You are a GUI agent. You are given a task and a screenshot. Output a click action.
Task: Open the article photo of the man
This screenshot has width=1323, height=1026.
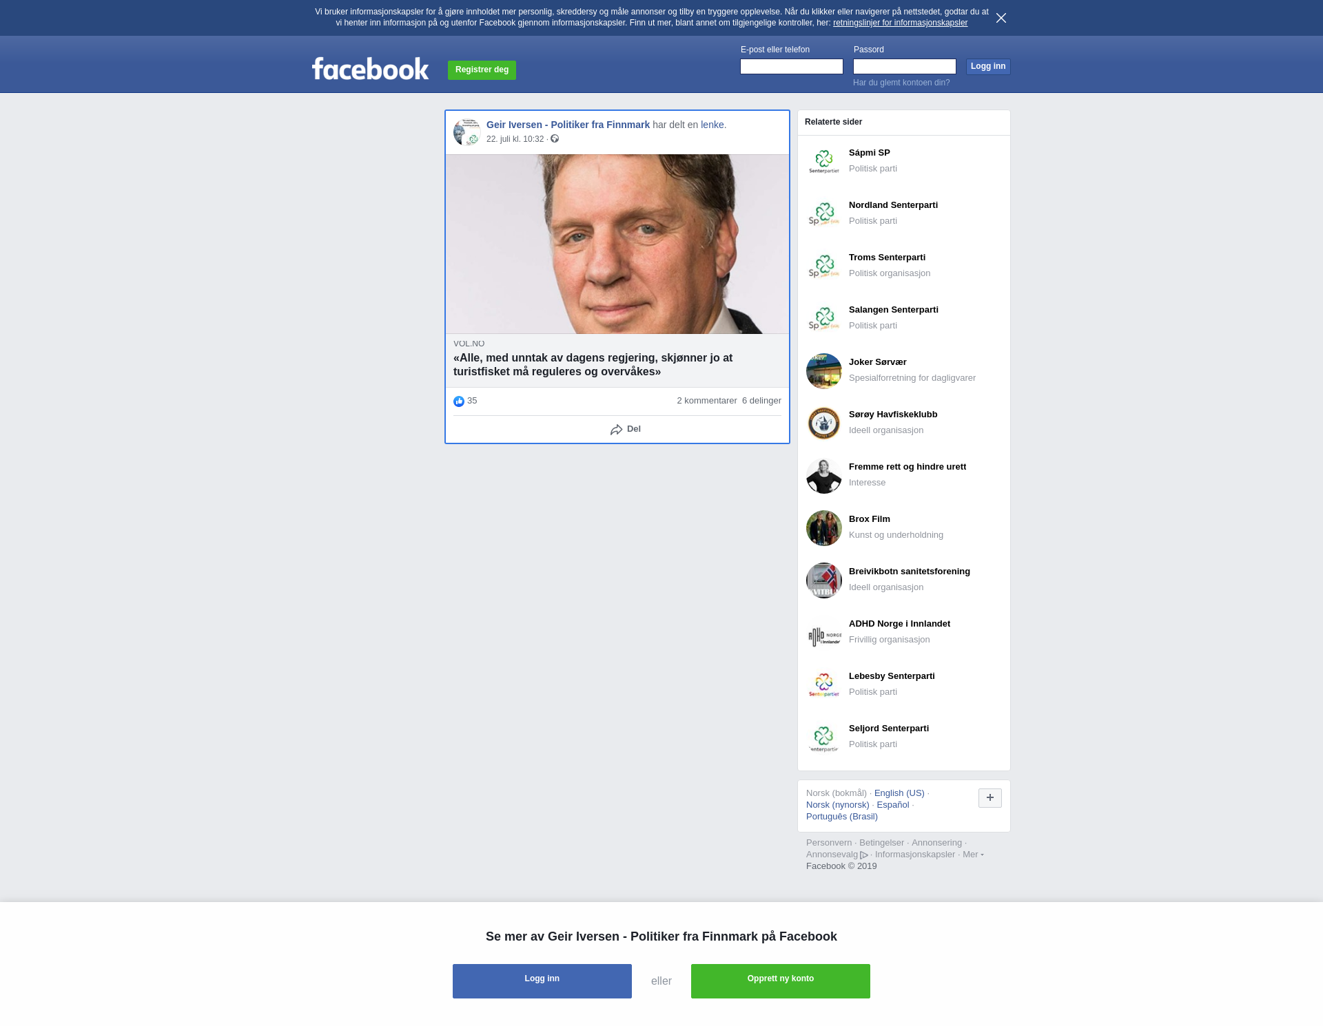click(617, 244)
